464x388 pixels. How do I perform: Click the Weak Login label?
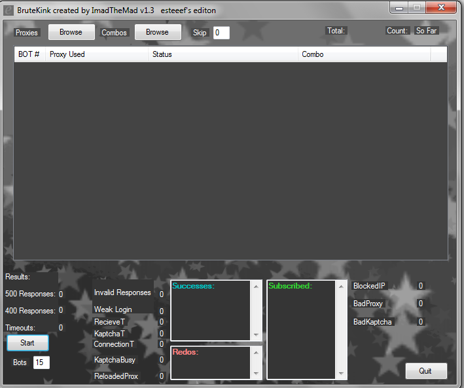113,309
